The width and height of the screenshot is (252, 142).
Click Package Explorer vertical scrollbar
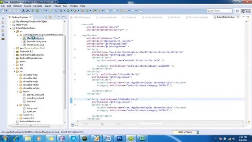click(x=64, y=72)
